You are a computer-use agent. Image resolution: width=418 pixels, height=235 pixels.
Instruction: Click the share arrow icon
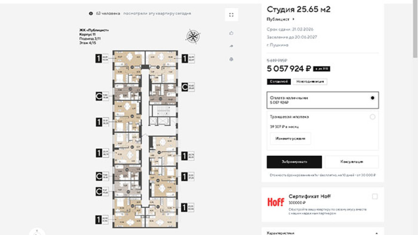tap(232, 46)
